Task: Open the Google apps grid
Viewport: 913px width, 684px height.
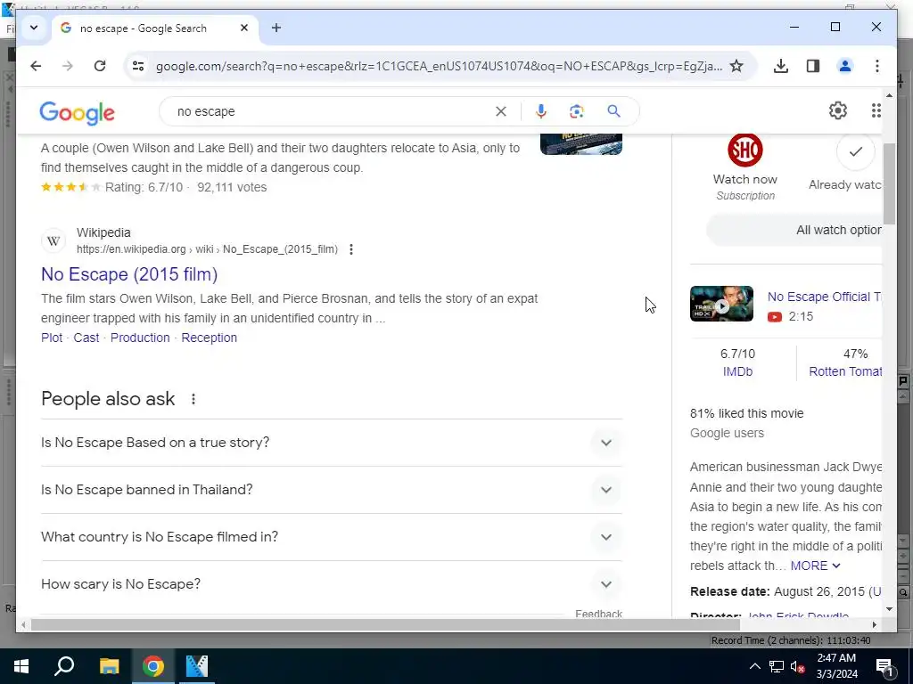Action: click(x=876, y=110)
